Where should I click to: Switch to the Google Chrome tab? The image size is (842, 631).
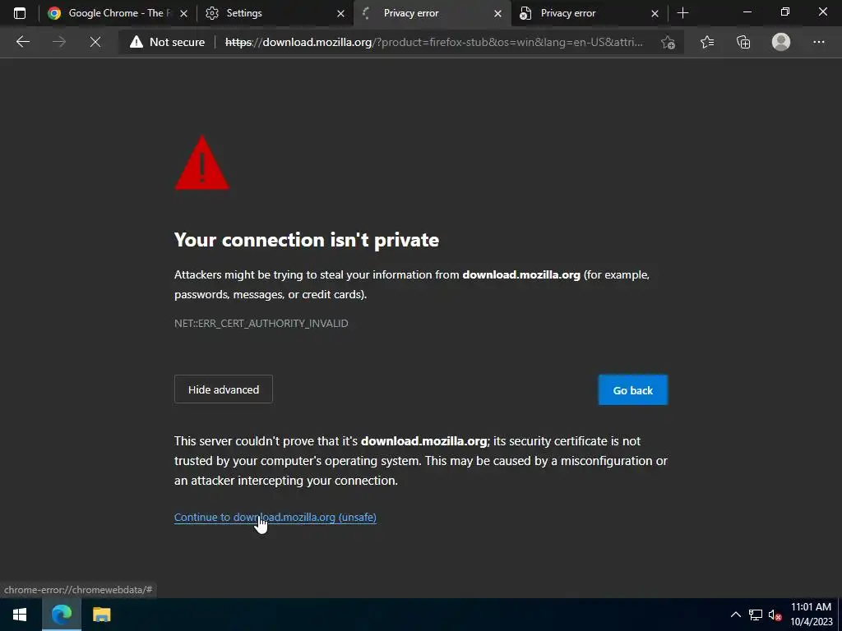(x=117, y=13)
